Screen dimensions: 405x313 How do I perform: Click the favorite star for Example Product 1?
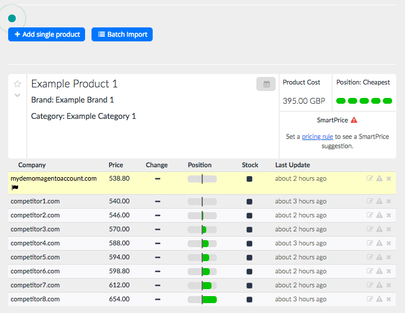coord(17,84)
